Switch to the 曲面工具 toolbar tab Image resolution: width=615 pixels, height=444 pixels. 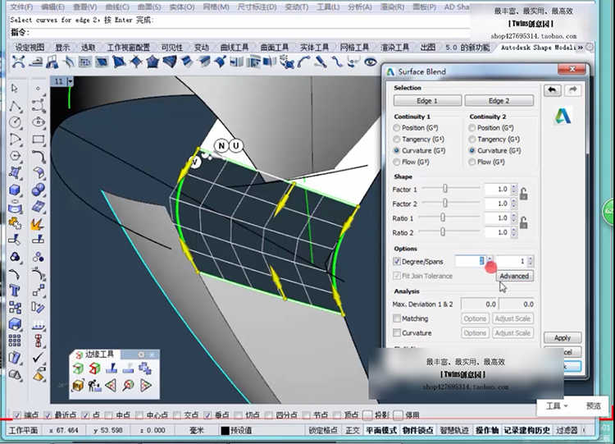[x=273, y=48]
